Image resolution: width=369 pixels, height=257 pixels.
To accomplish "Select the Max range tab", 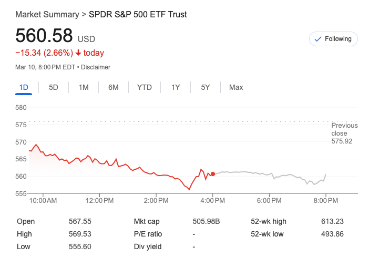I will 236,87.
